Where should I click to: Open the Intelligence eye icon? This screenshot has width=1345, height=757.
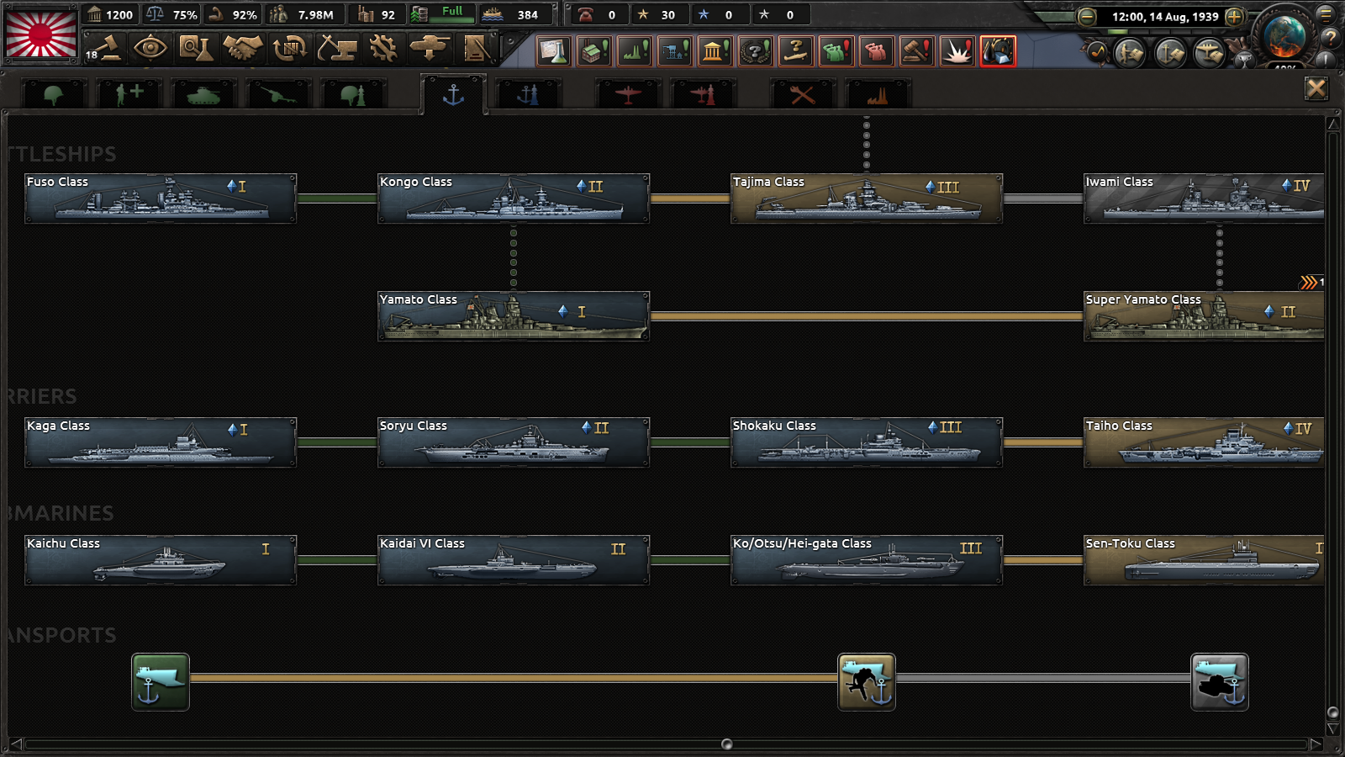click(150, 49)
